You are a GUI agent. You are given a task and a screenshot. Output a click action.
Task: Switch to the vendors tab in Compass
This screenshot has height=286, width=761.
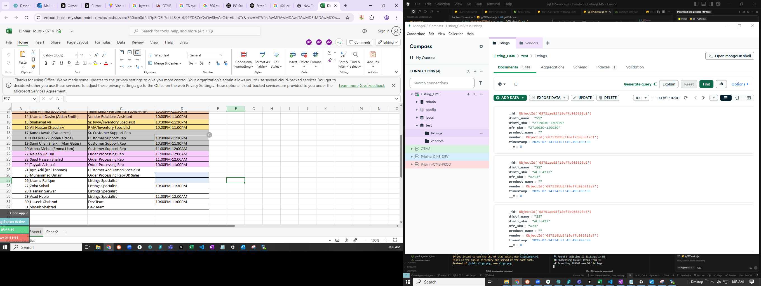click(x=529, y=43)
